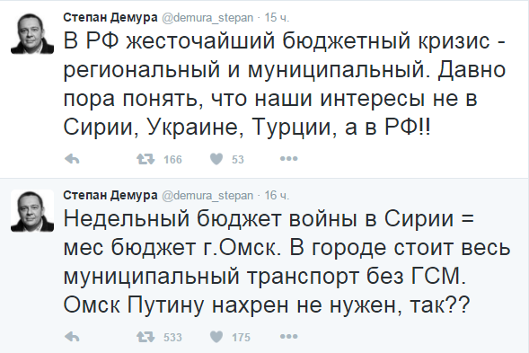Image resolution: width=529 pixels, height=353 pixels.
Task: Open Степан Демура avatar on first tweet
Action: (x=32, y=32)
